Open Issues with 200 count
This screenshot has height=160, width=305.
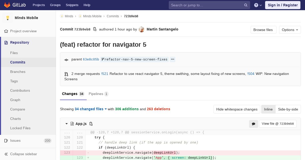pos(28,141)
